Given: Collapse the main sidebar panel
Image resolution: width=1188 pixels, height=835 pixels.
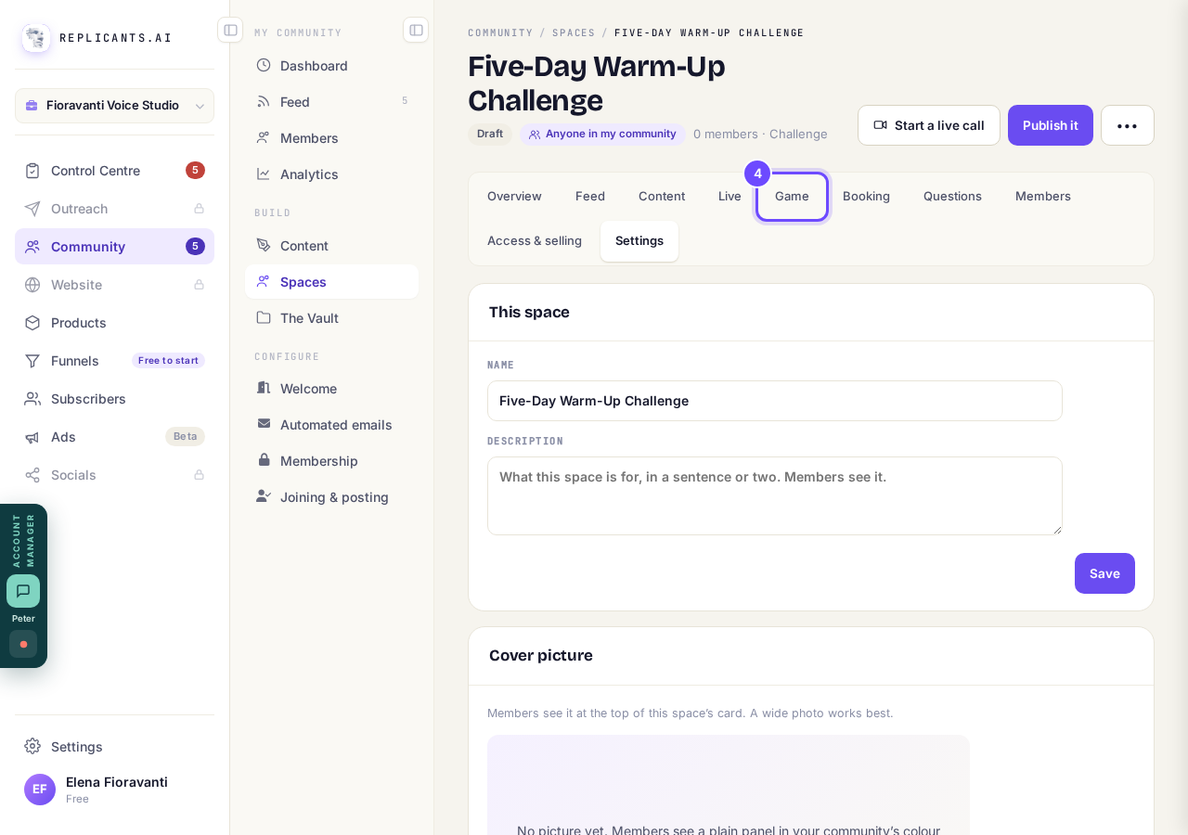Looking at the screenshot, I should pyautogui.click(x=230, y=30).
